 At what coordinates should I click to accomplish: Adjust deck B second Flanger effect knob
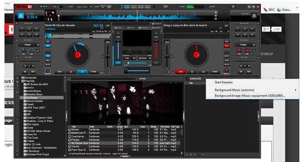(247, 51)
